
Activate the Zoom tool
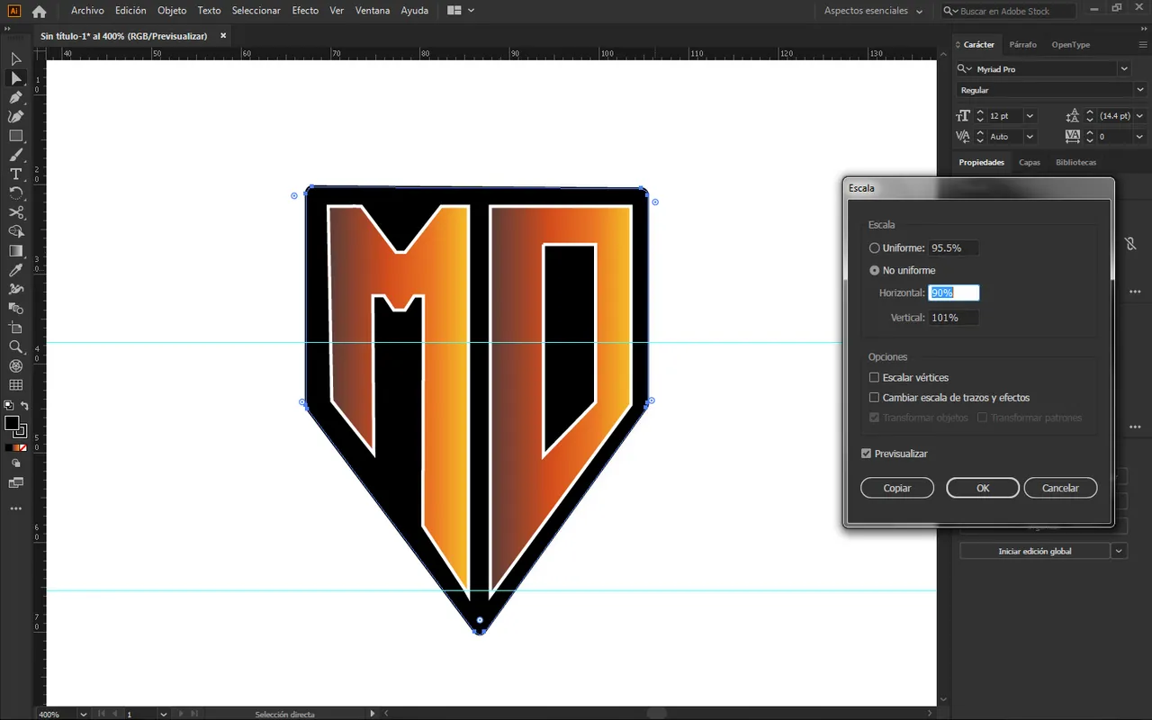click(16, 346)
